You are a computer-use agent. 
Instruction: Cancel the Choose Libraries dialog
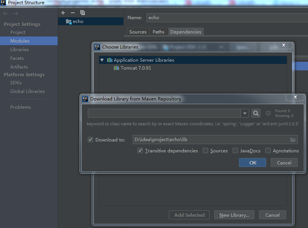click(x=273, y=215)
